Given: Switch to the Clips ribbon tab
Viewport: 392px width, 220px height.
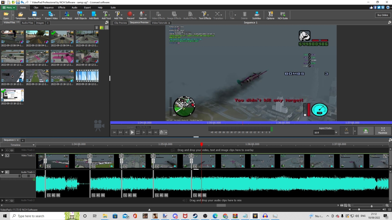Looking at the screenshot, I should pyautogui.click(x=36, y=8).
